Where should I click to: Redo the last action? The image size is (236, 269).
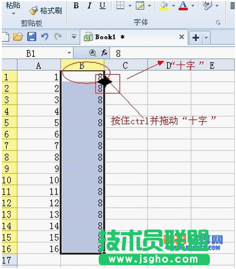[58, 37]
